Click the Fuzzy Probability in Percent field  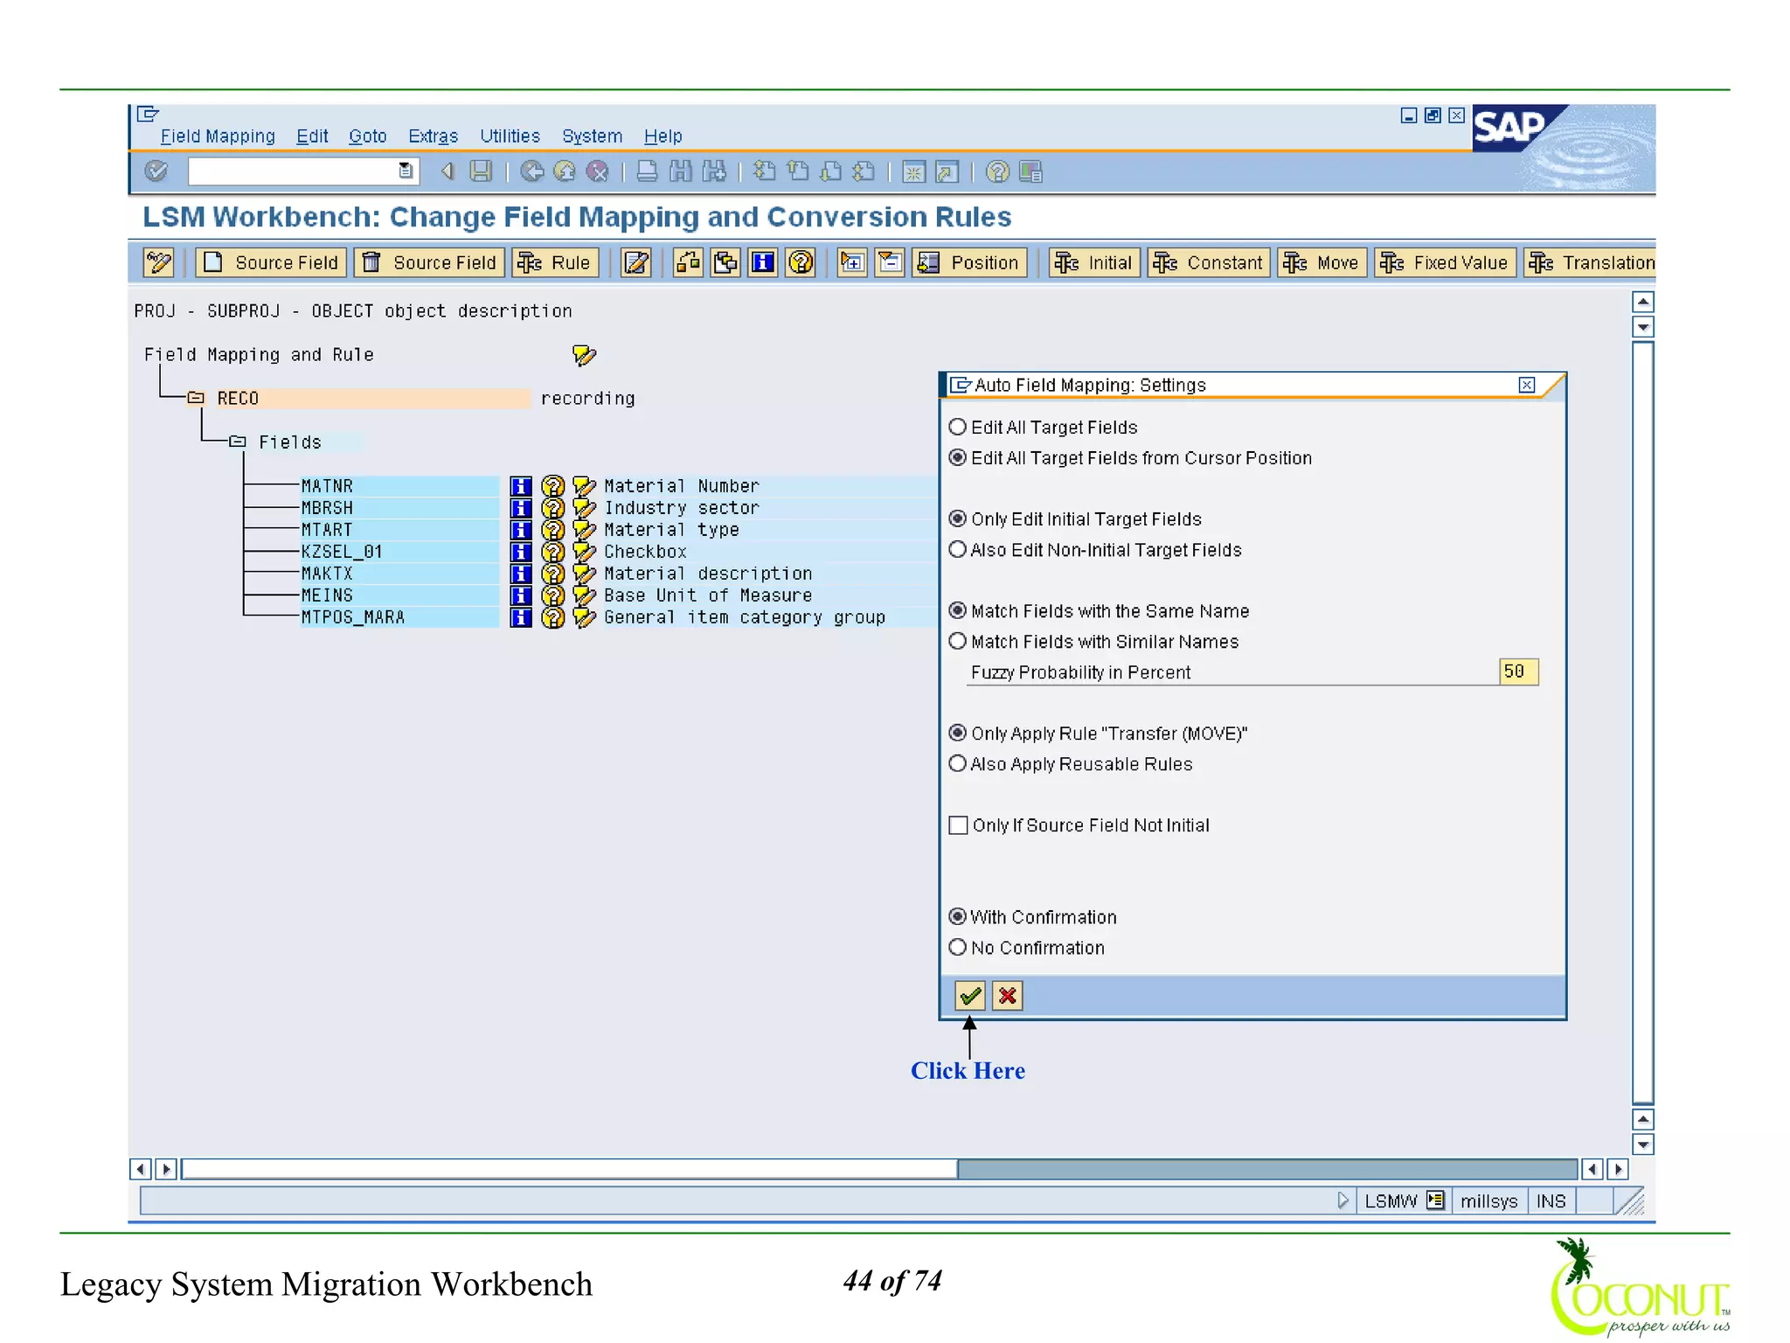(1518, 671)
